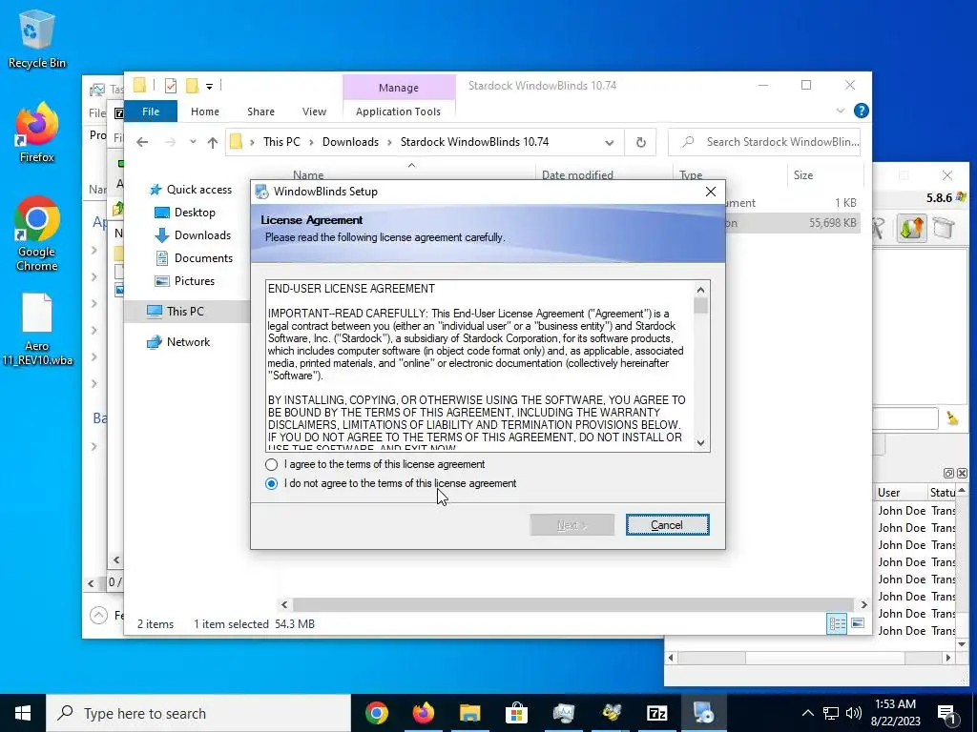The image size is (977, 732).
Task: Open the Windows Start menu
Action: [x=23, y=713]
